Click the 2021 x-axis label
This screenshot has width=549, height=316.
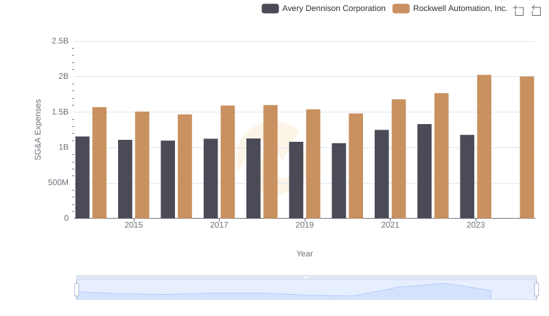[390, 225]
